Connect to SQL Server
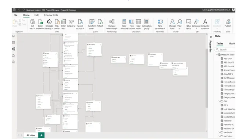Screen dimensions: 247x139 tap(57, 24)
